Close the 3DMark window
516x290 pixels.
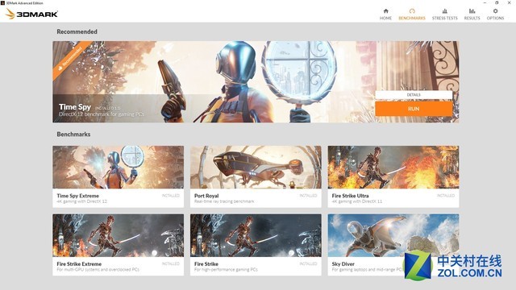[x=509, y=2]
